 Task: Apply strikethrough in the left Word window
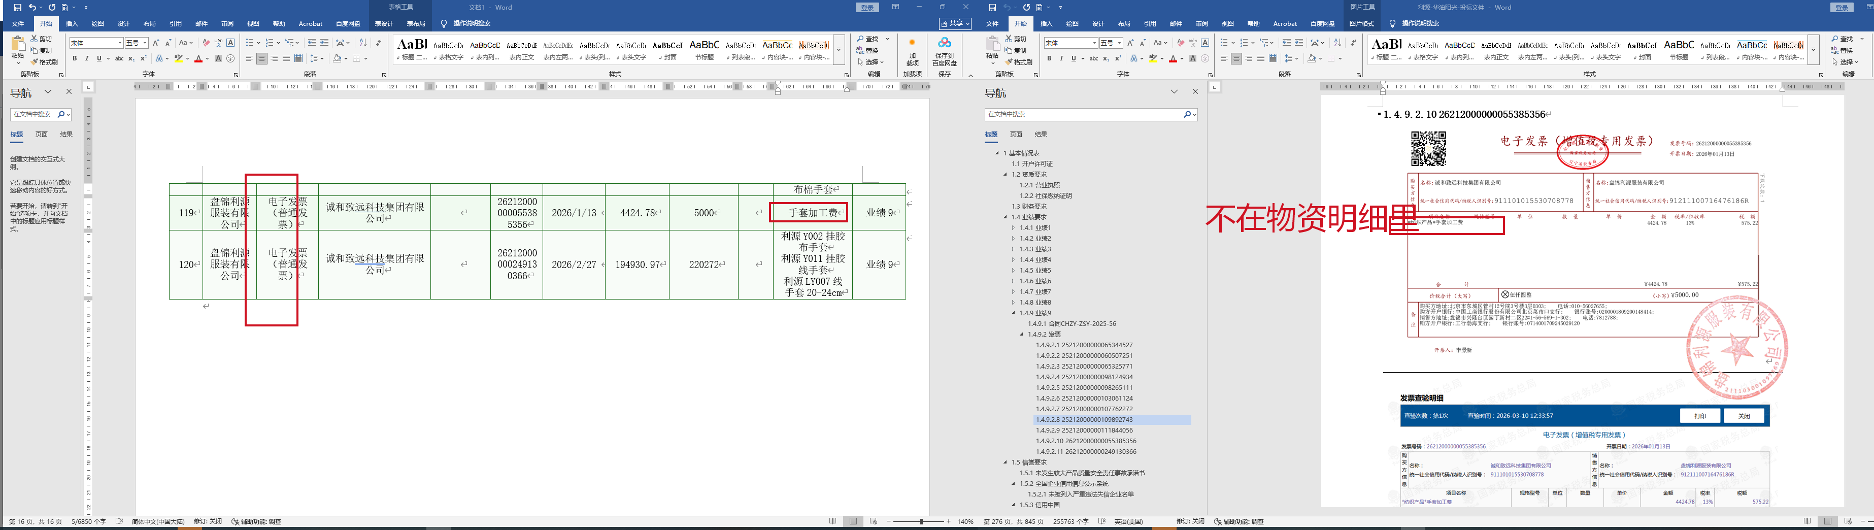119,58
